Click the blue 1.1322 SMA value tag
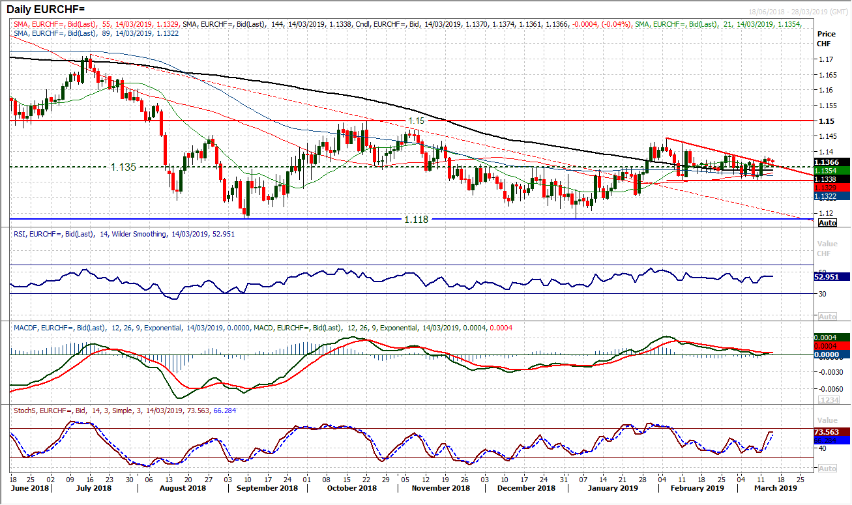Viewport: 852px width, 505px height. 830,195
